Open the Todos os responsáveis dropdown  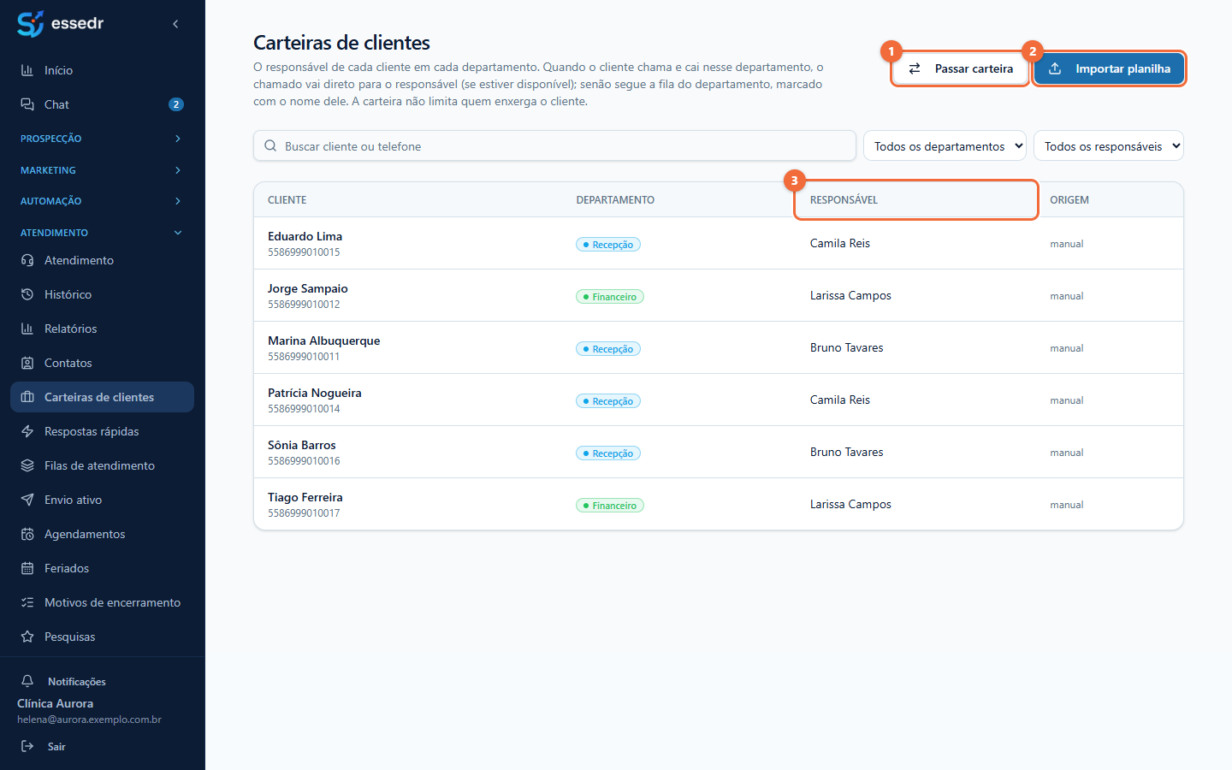click(x=1109, y=146)
